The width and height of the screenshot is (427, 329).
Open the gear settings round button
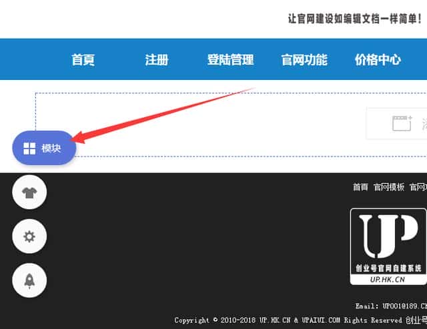click(29, 236)
